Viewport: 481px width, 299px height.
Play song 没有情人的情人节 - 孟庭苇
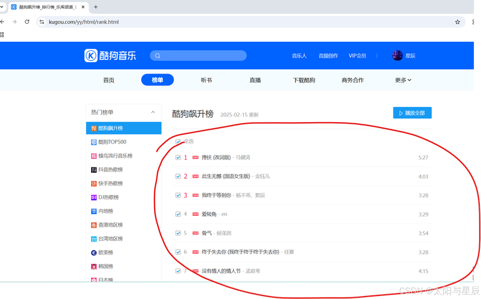point(231,271)
